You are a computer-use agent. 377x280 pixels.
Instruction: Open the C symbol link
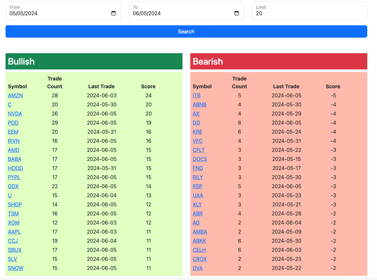click(10, 105)
